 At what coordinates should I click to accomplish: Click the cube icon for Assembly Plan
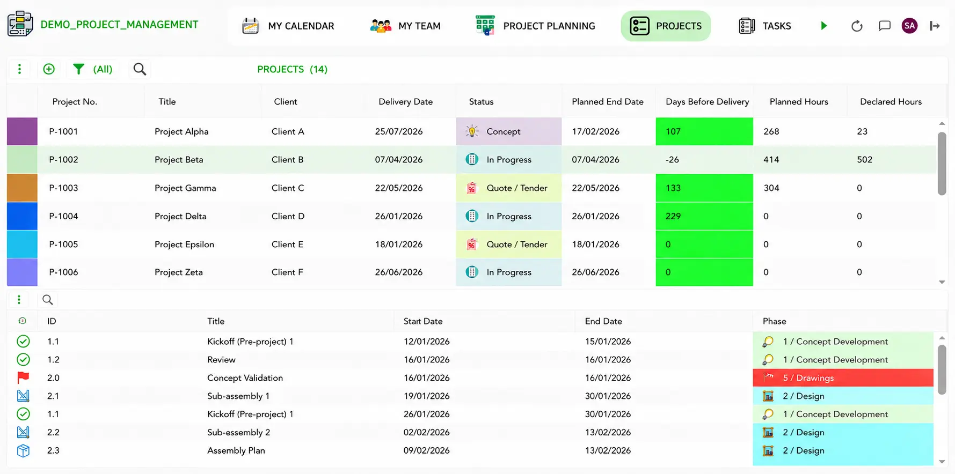click(23, 450)
